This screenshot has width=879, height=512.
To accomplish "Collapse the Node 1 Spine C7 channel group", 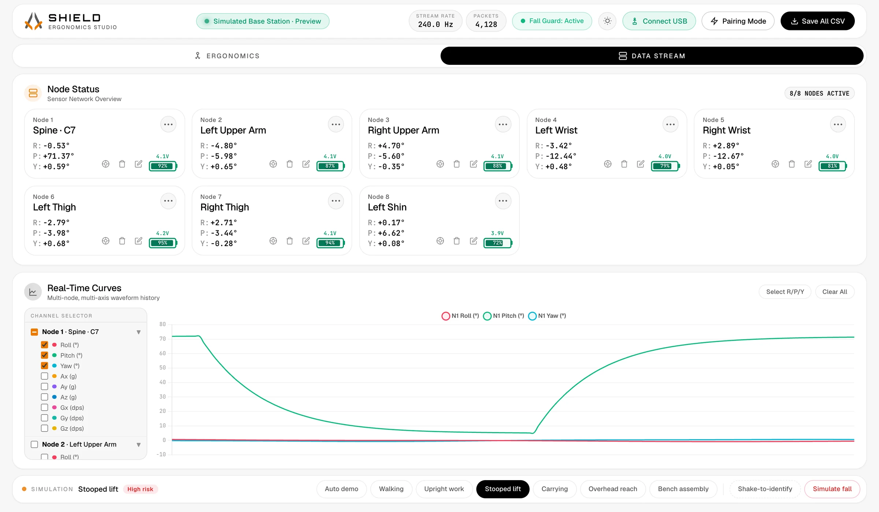I will [138, 332].
